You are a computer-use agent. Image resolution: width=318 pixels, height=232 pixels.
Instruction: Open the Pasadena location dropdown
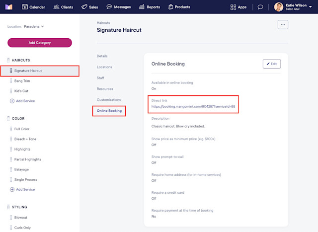point(34,26)
